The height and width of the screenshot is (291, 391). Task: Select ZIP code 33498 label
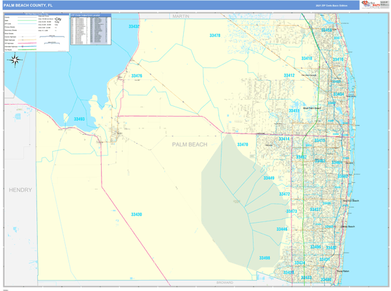264,258
